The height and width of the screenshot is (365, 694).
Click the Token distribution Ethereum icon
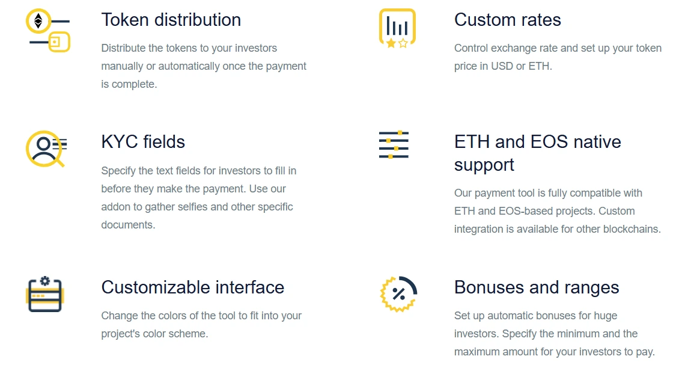48,30
